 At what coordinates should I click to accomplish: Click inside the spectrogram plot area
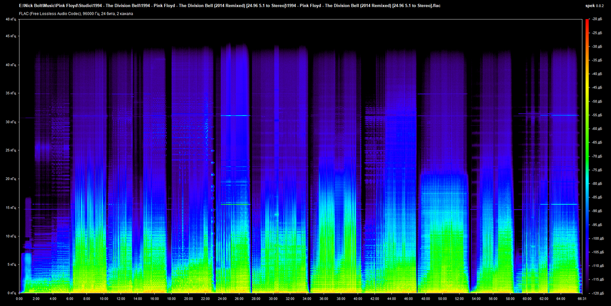[x=300, y=156]
